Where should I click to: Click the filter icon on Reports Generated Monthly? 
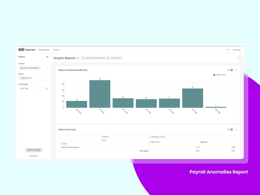coord(229,70)
